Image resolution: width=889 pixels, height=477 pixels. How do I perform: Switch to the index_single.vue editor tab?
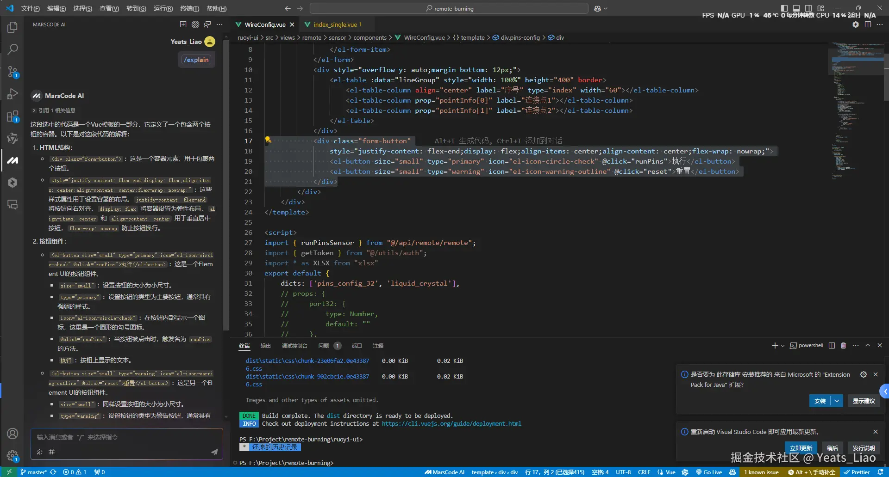pos(335,24)
